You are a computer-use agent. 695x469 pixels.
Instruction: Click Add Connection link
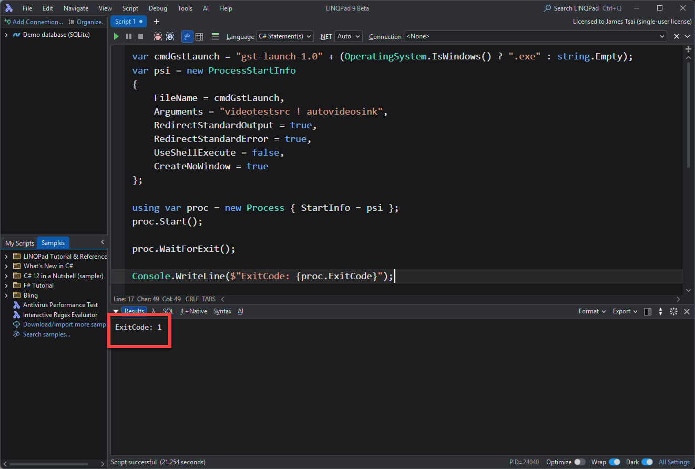[34, 22]
